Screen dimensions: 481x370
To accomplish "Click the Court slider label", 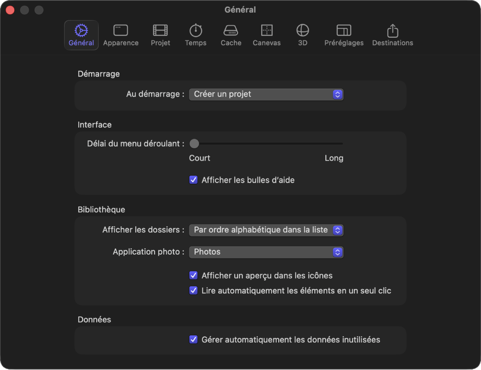I will pyautogui.click(x=200, y=158).
